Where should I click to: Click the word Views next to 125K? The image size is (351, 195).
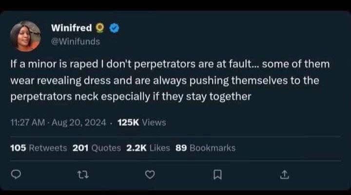[154, 122]
